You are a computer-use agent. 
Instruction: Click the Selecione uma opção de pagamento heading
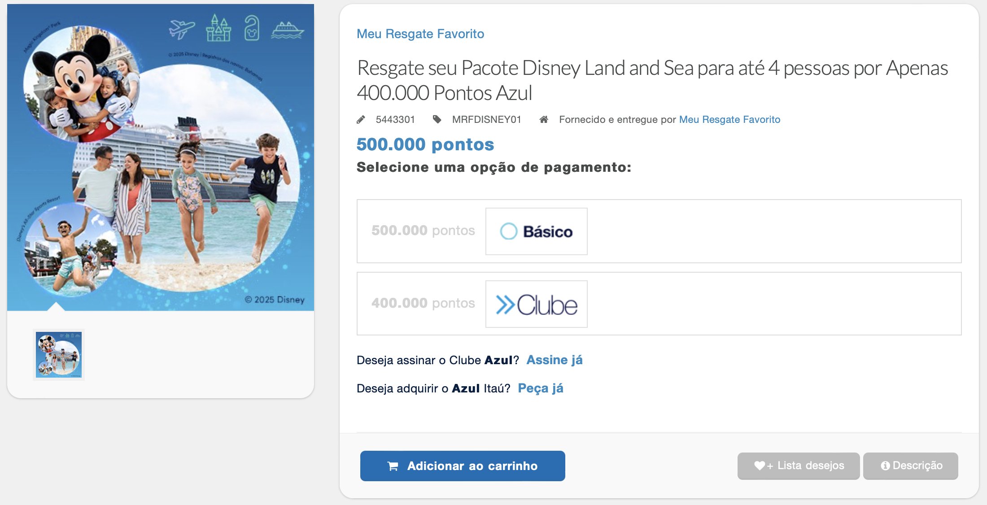[x=494, y=167]
